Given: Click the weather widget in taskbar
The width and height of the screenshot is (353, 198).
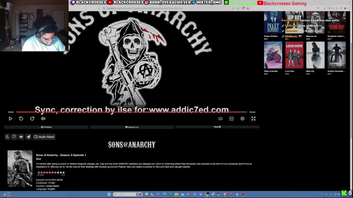Looking at the screenshot, I should coord(6,194).
